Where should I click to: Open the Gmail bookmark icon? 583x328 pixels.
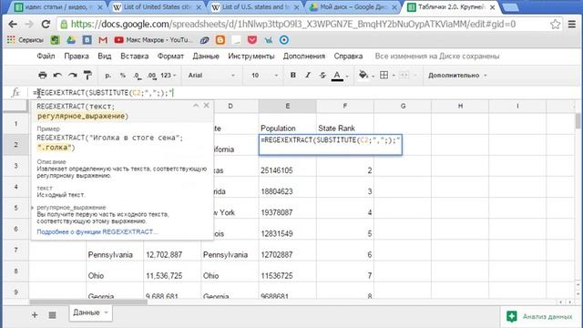103,40
